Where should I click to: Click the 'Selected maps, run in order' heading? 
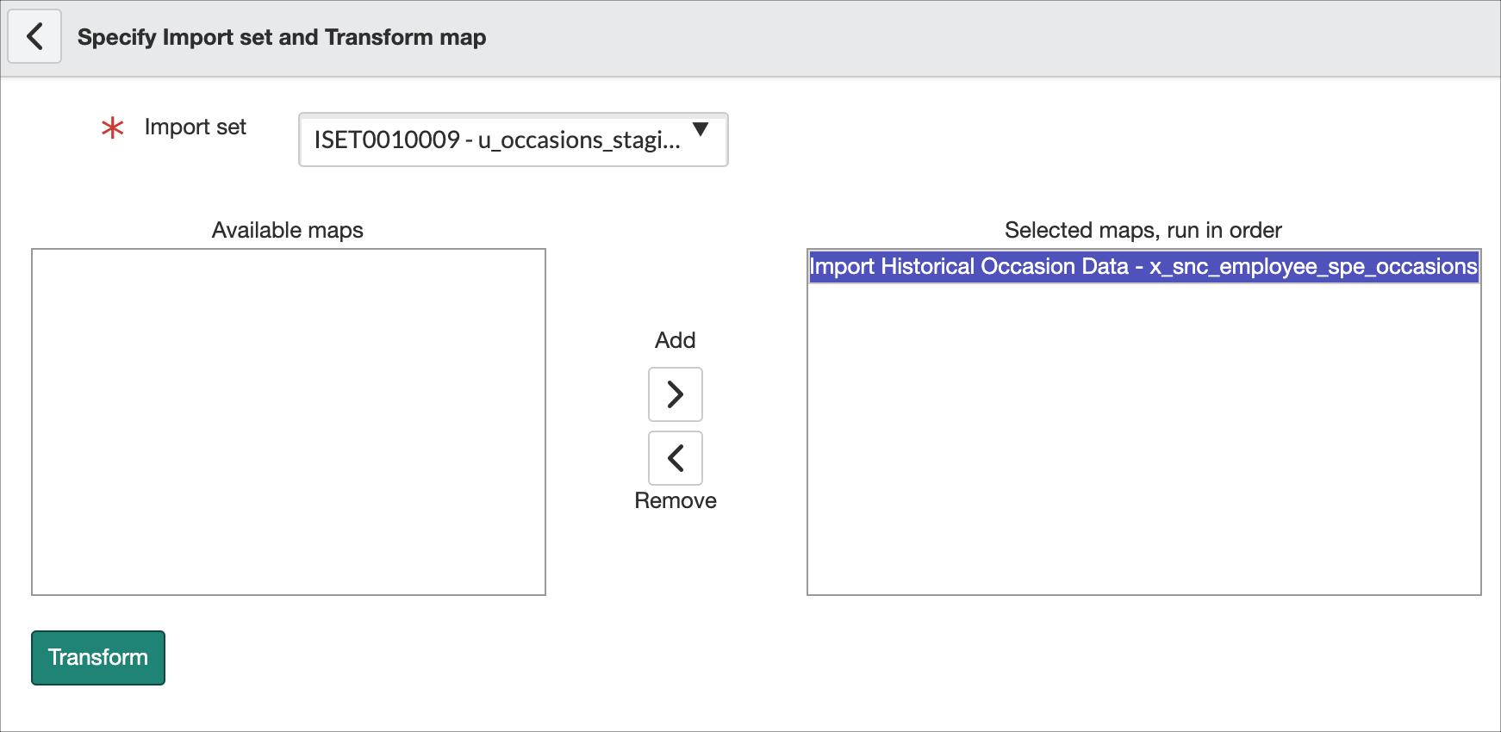[x=1143, y=230]
